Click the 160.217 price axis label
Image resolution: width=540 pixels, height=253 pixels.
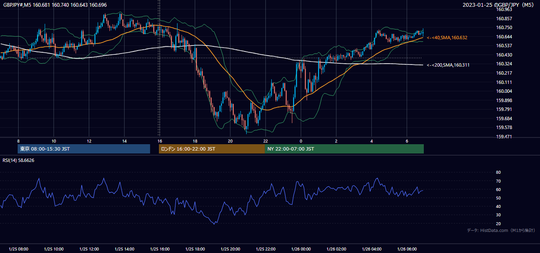[x=504, y=73]
